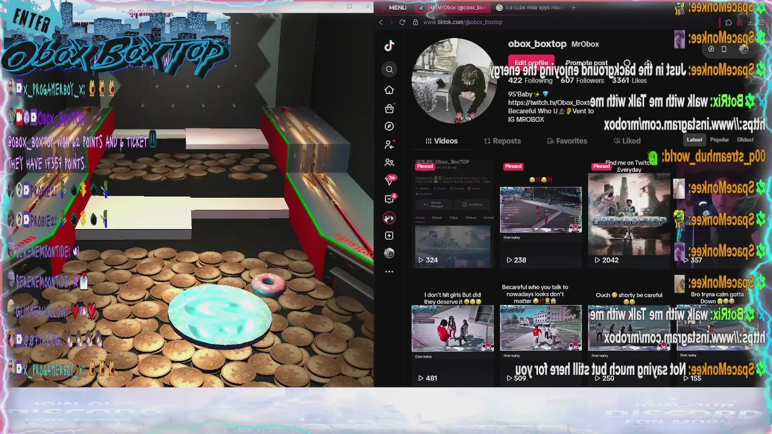This screenshot has width=772, height=434.
Task: Open the 422 Following list
Action: coord(530,80)
